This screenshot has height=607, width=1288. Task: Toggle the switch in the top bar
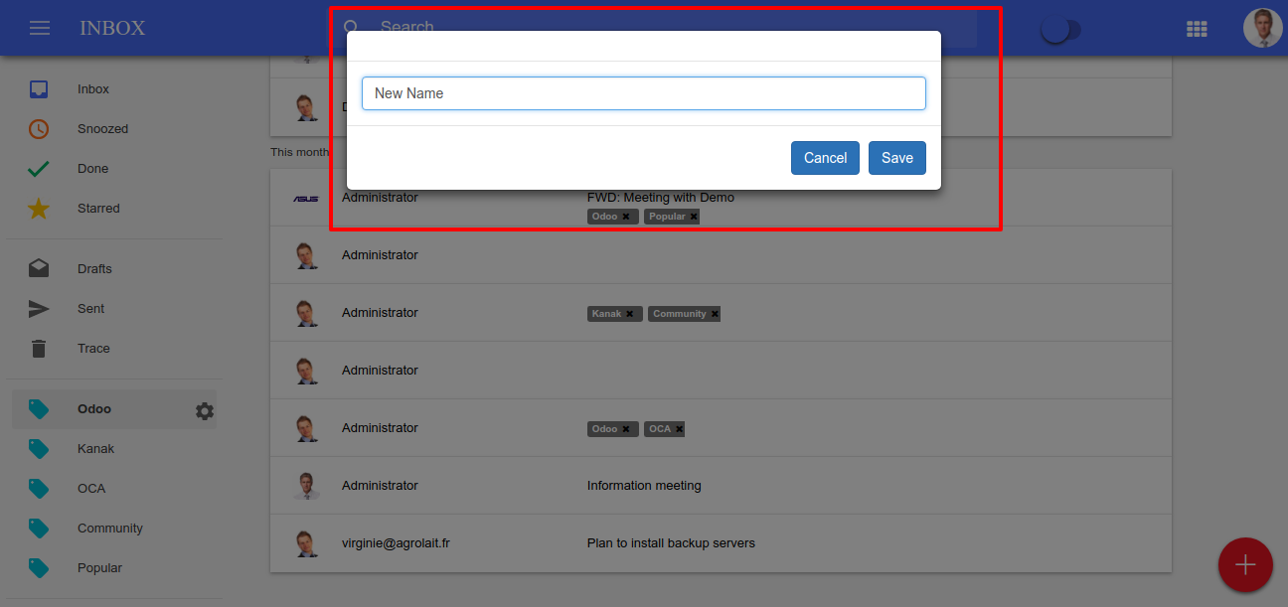coord(1060,30)
